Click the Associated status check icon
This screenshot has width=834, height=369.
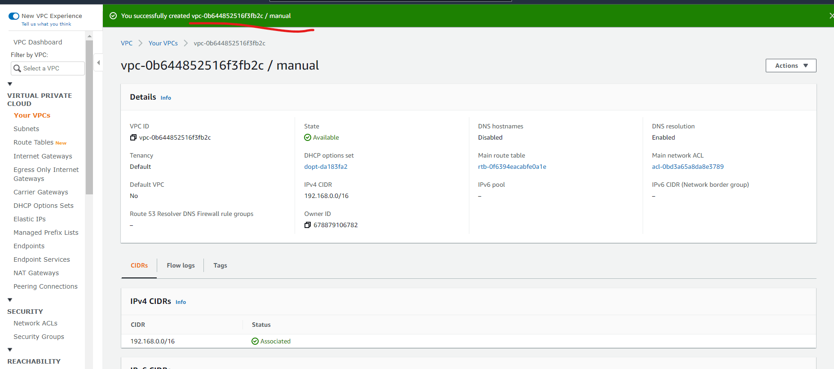[x=255, y=341]
